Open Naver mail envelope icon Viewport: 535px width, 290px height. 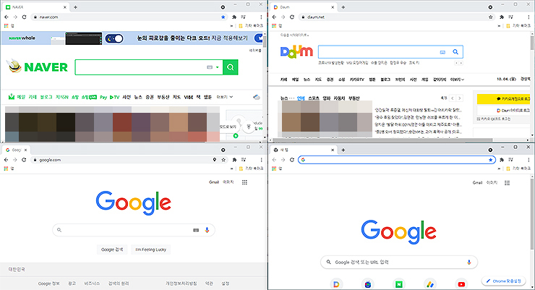pyautogui.click(x=12, y=97)
